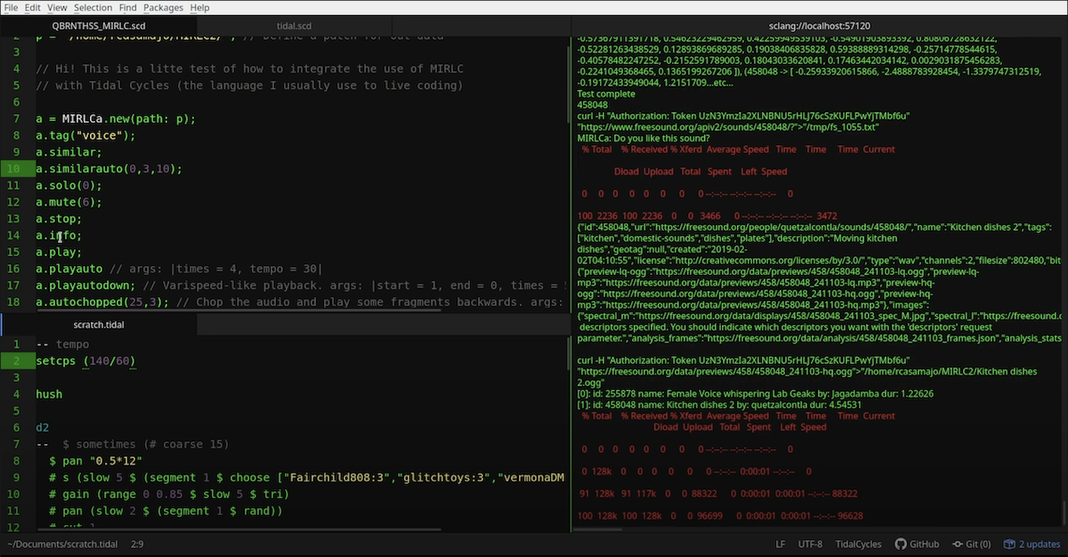This screenshot has height=557, width=1068.
Task: Click the LF line ending selector
Action: click(x=781, y=544)
